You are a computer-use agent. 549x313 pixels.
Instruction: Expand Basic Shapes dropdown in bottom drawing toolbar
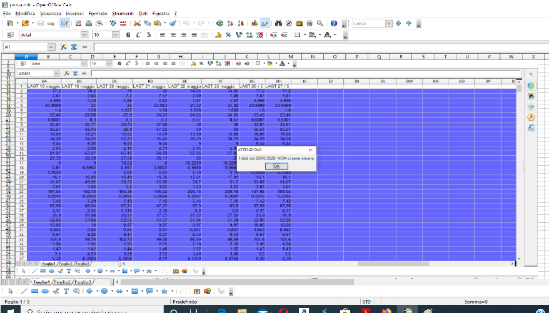[98, 291]
